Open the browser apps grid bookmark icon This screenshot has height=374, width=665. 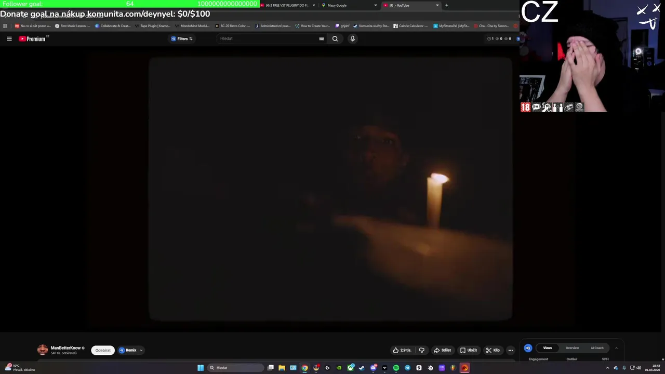(x=5, y=25)
